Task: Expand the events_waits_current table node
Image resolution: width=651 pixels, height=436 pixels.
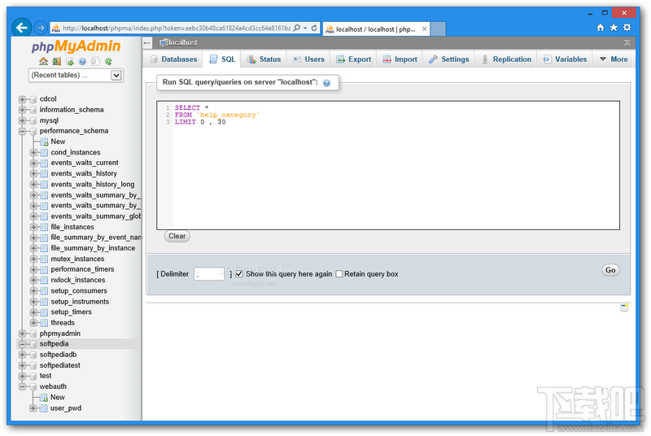Action: point(33,163)
